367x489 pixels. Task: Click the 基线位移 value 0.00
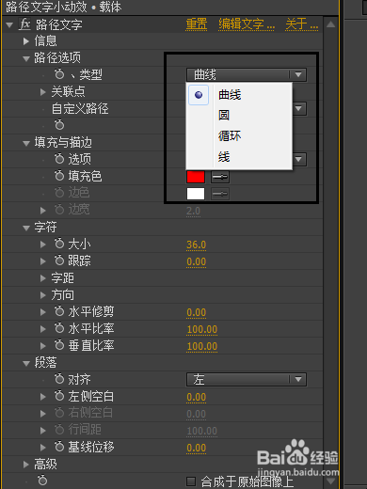click(x=197, y=448)
